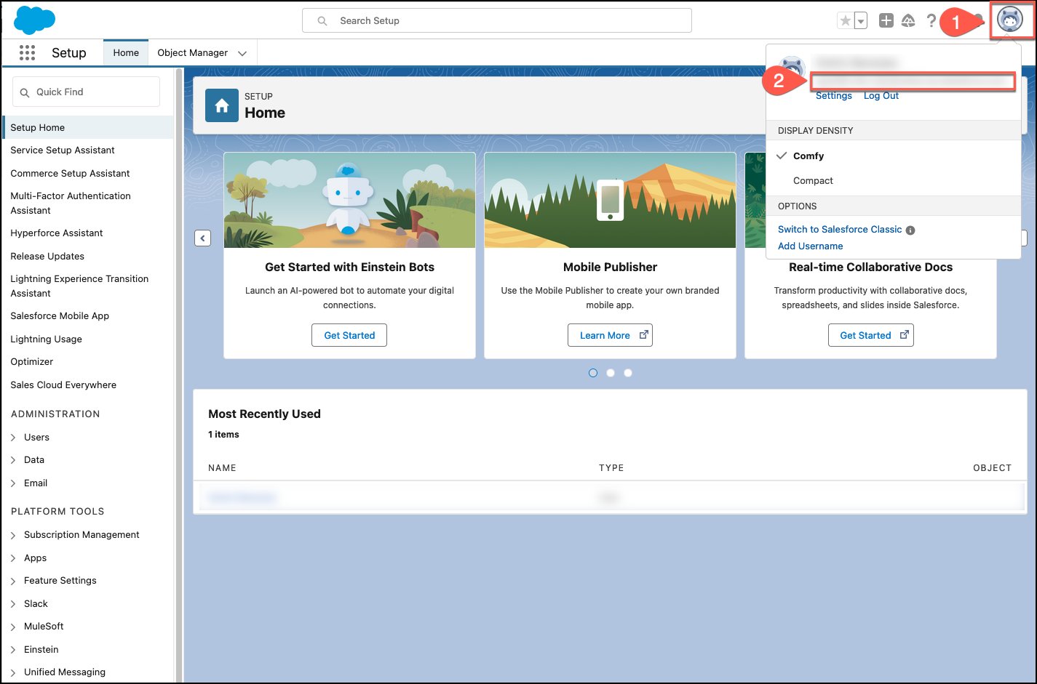
Task: Click the Setup Home house icon
Action: pos(222,105)
